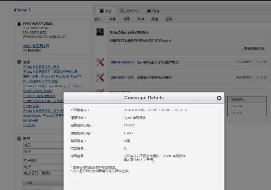Click the wrench icon for case 100101998940
Screen dimensions: 271x190
pyautogui.click(x=100, y=62)
